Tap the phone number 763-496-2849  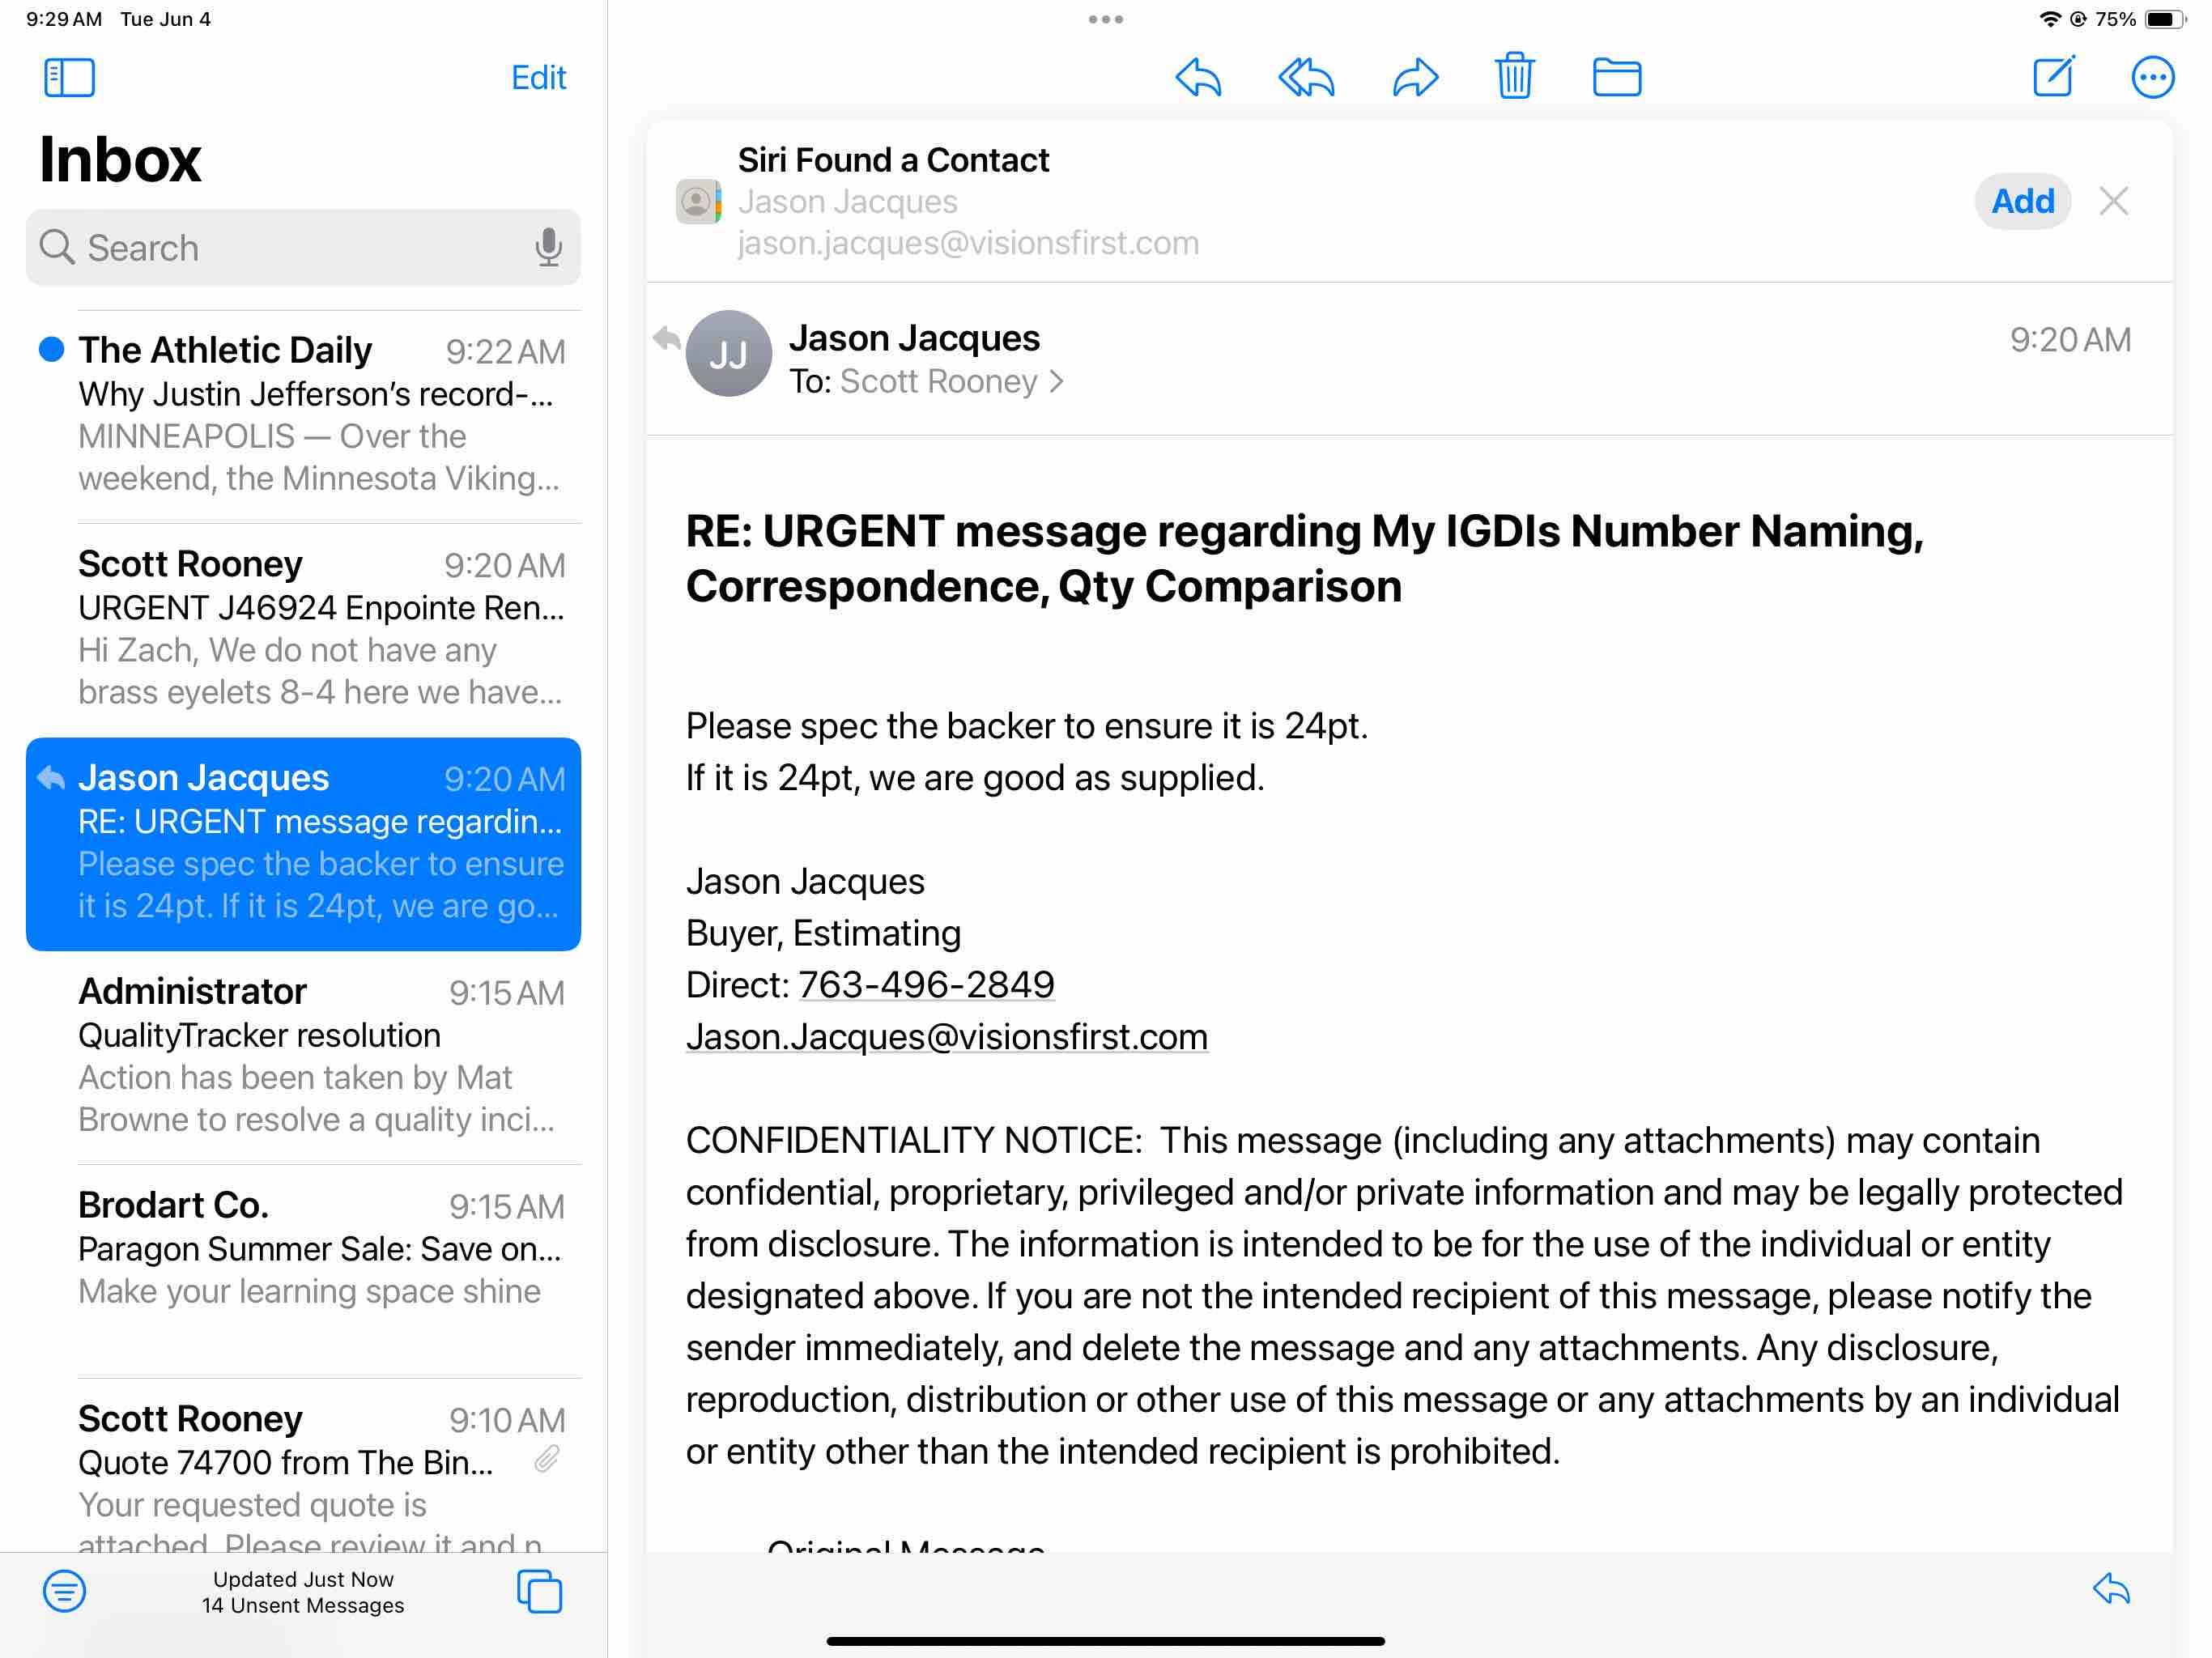[926, 985]
